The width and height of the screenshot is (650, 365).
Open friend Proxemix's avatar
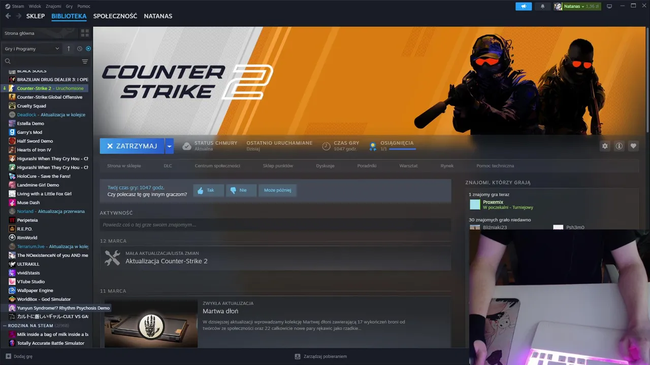point(475,204)
